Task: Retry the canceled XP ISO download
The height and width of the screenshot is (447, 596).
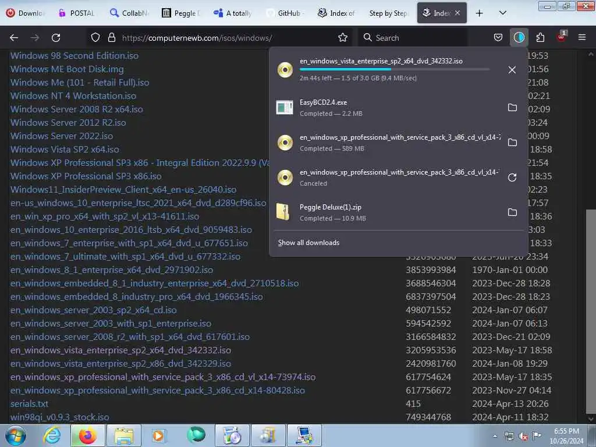Action: (x=512, y=178)
